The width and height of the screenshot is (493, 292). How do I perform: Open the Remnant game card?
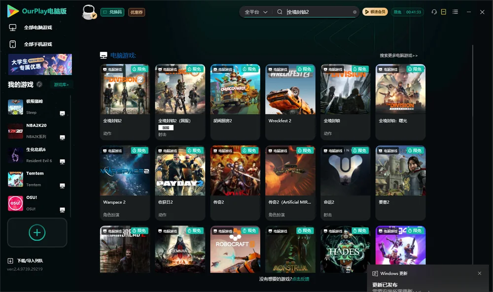[180, 249]
